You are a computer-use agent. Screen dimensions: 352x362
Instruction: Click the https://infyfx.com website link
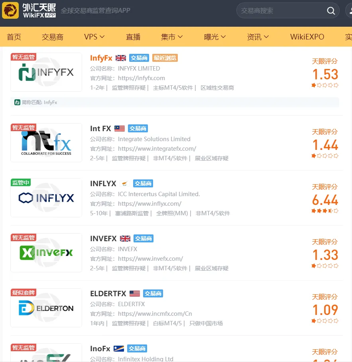pyautogui.click(x=141, y=78)
